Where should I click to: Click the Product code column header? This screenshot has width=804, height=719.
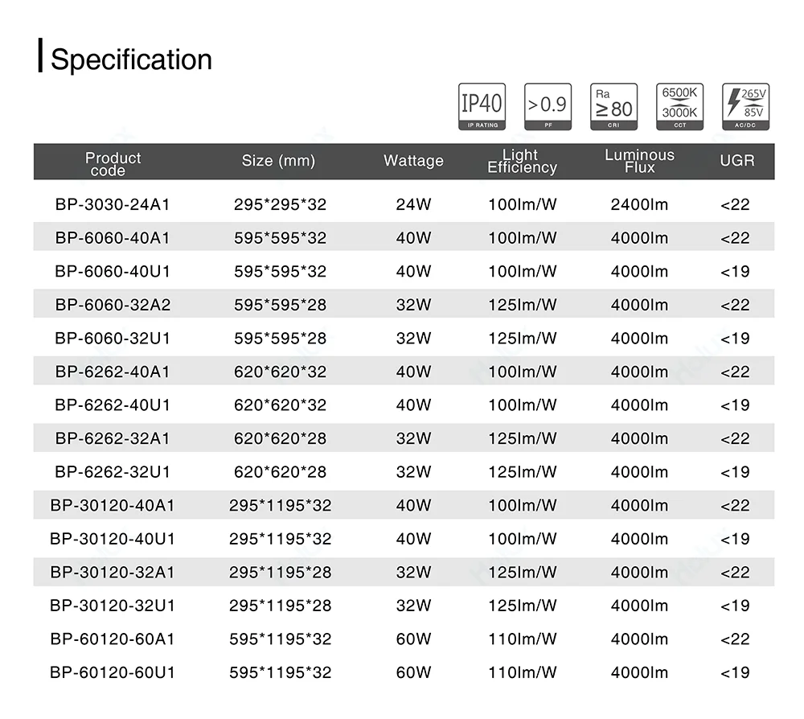pos(113,164)
